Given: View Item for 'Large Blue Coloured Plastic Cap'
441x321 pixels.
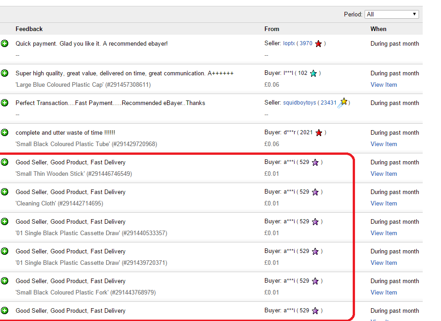Looking at the screenshot, I should click(383, 85).
